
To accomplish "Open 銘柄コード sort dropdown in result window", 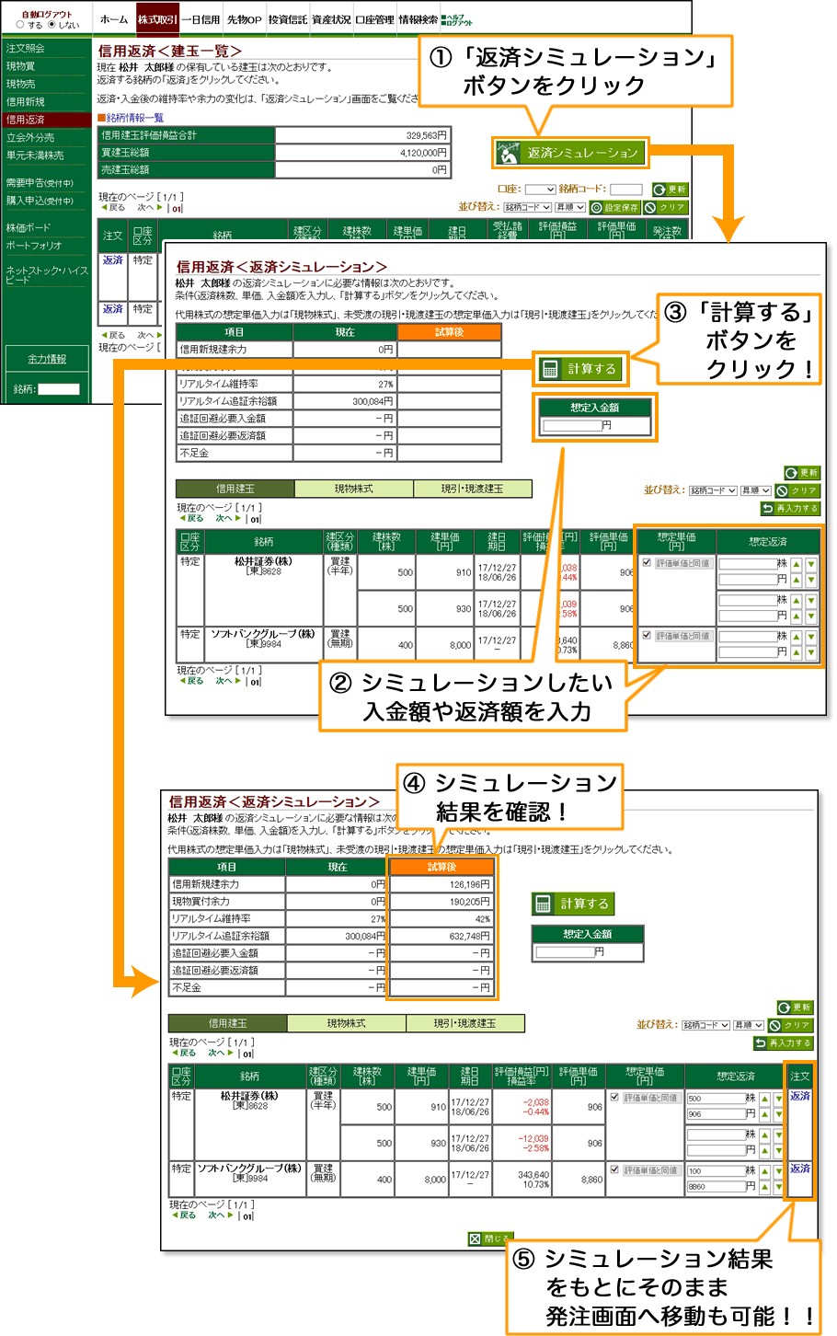I will click(705, 1025).
